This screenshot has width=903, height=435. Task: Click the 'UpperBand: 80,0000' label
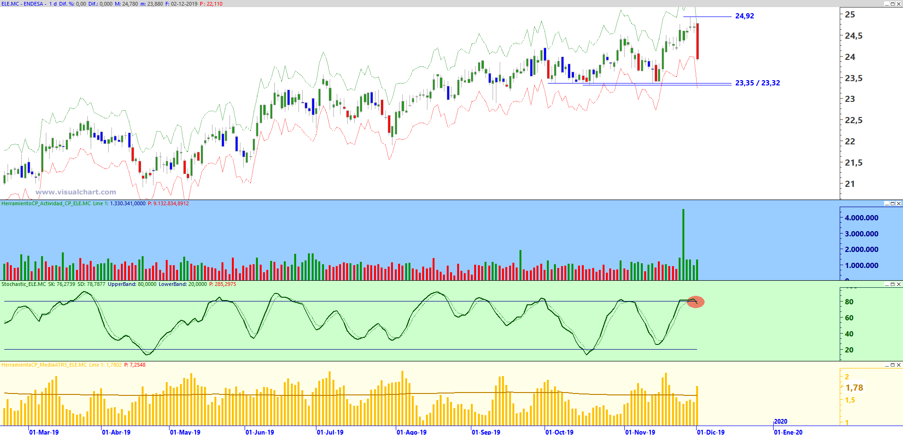point(132,284)
